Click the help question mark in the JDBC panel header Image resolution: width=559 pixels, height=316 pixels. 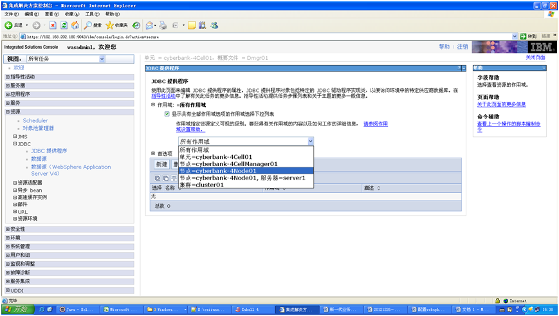(459, 68)
